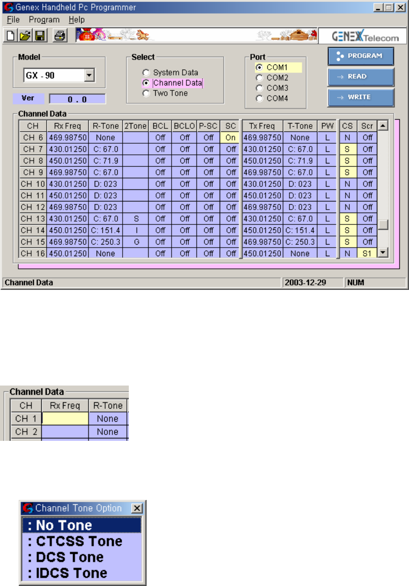
Task: Select No Tone in Channel Tone Option
Action: click(x=82, y=525)
